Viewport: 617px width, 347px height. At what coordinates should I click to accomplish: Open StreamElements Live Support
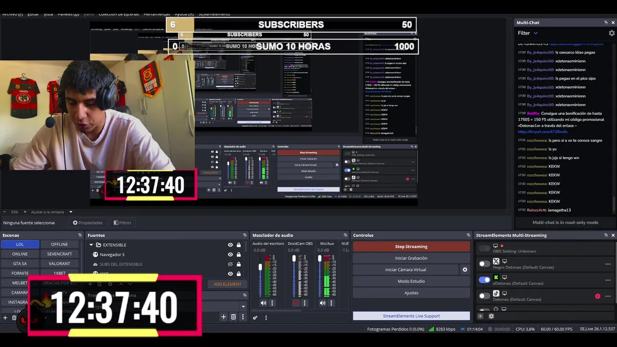coord(411,316)
